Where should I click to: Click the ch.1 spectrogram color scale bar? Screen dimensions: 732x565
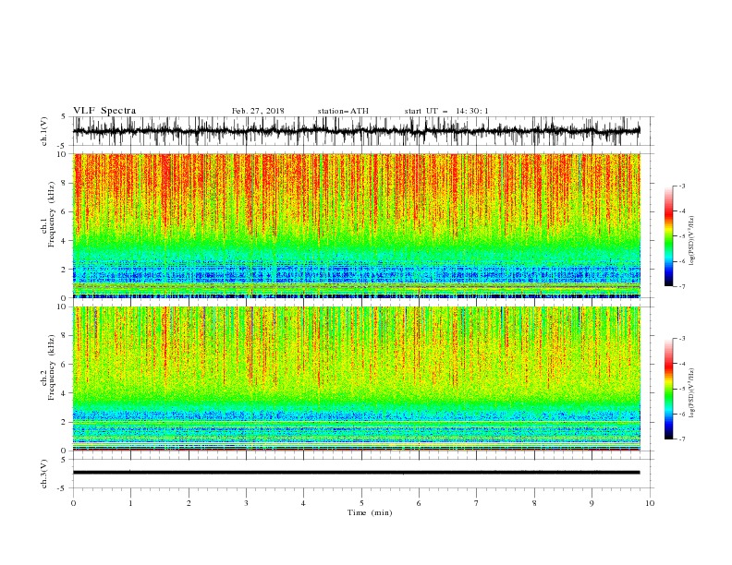[668, 236]
